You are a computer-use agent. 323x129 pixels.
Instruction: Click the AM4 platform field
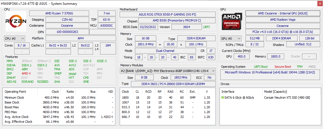pyautogui.click(x=81, y=38)
